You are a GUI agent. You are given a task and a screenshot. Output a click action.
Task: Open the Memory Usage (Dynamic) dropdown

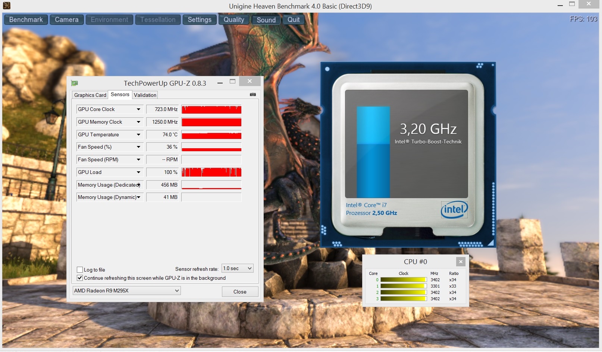(138, 197)
